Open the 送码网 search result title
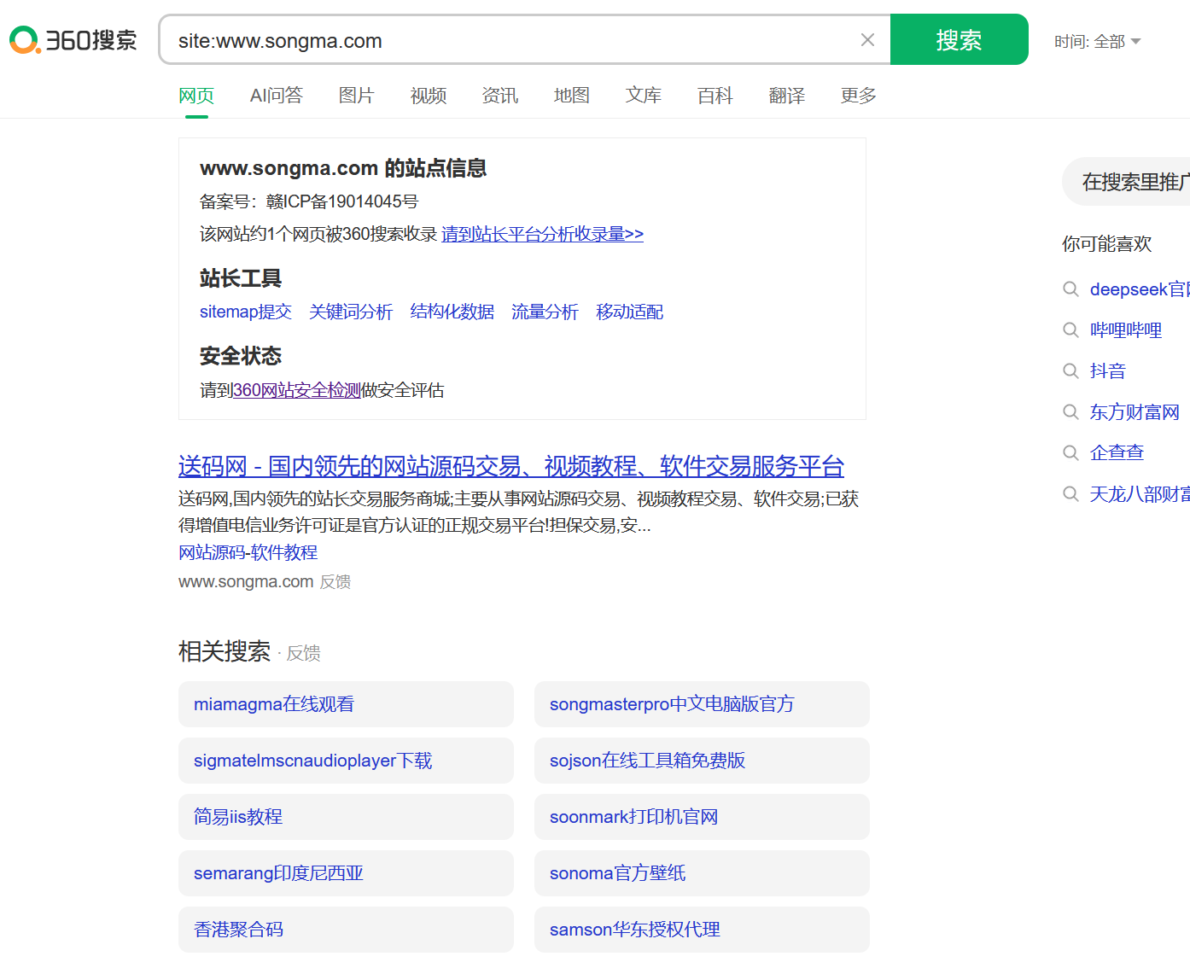Screen dimensions: 1190x968 [x=511, y=466]
